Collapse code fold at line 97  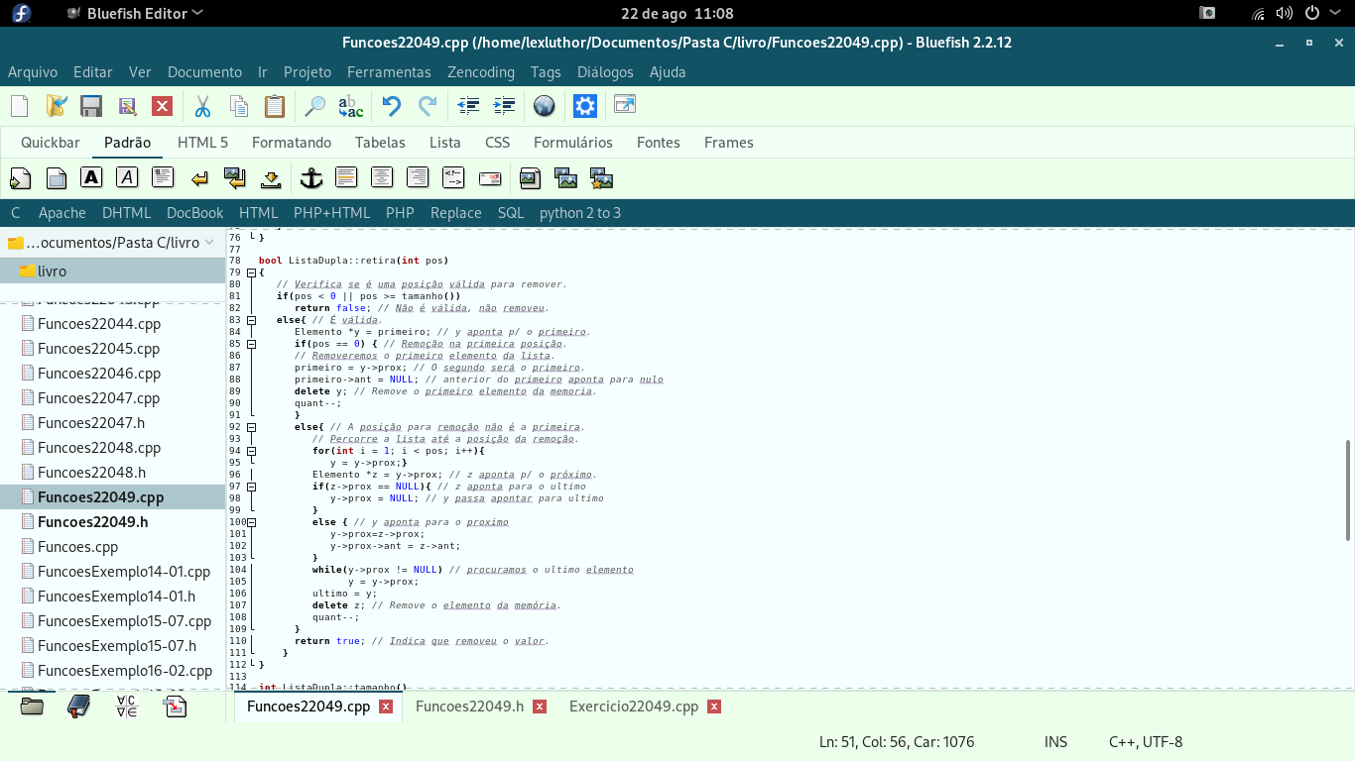coord(251,487)
